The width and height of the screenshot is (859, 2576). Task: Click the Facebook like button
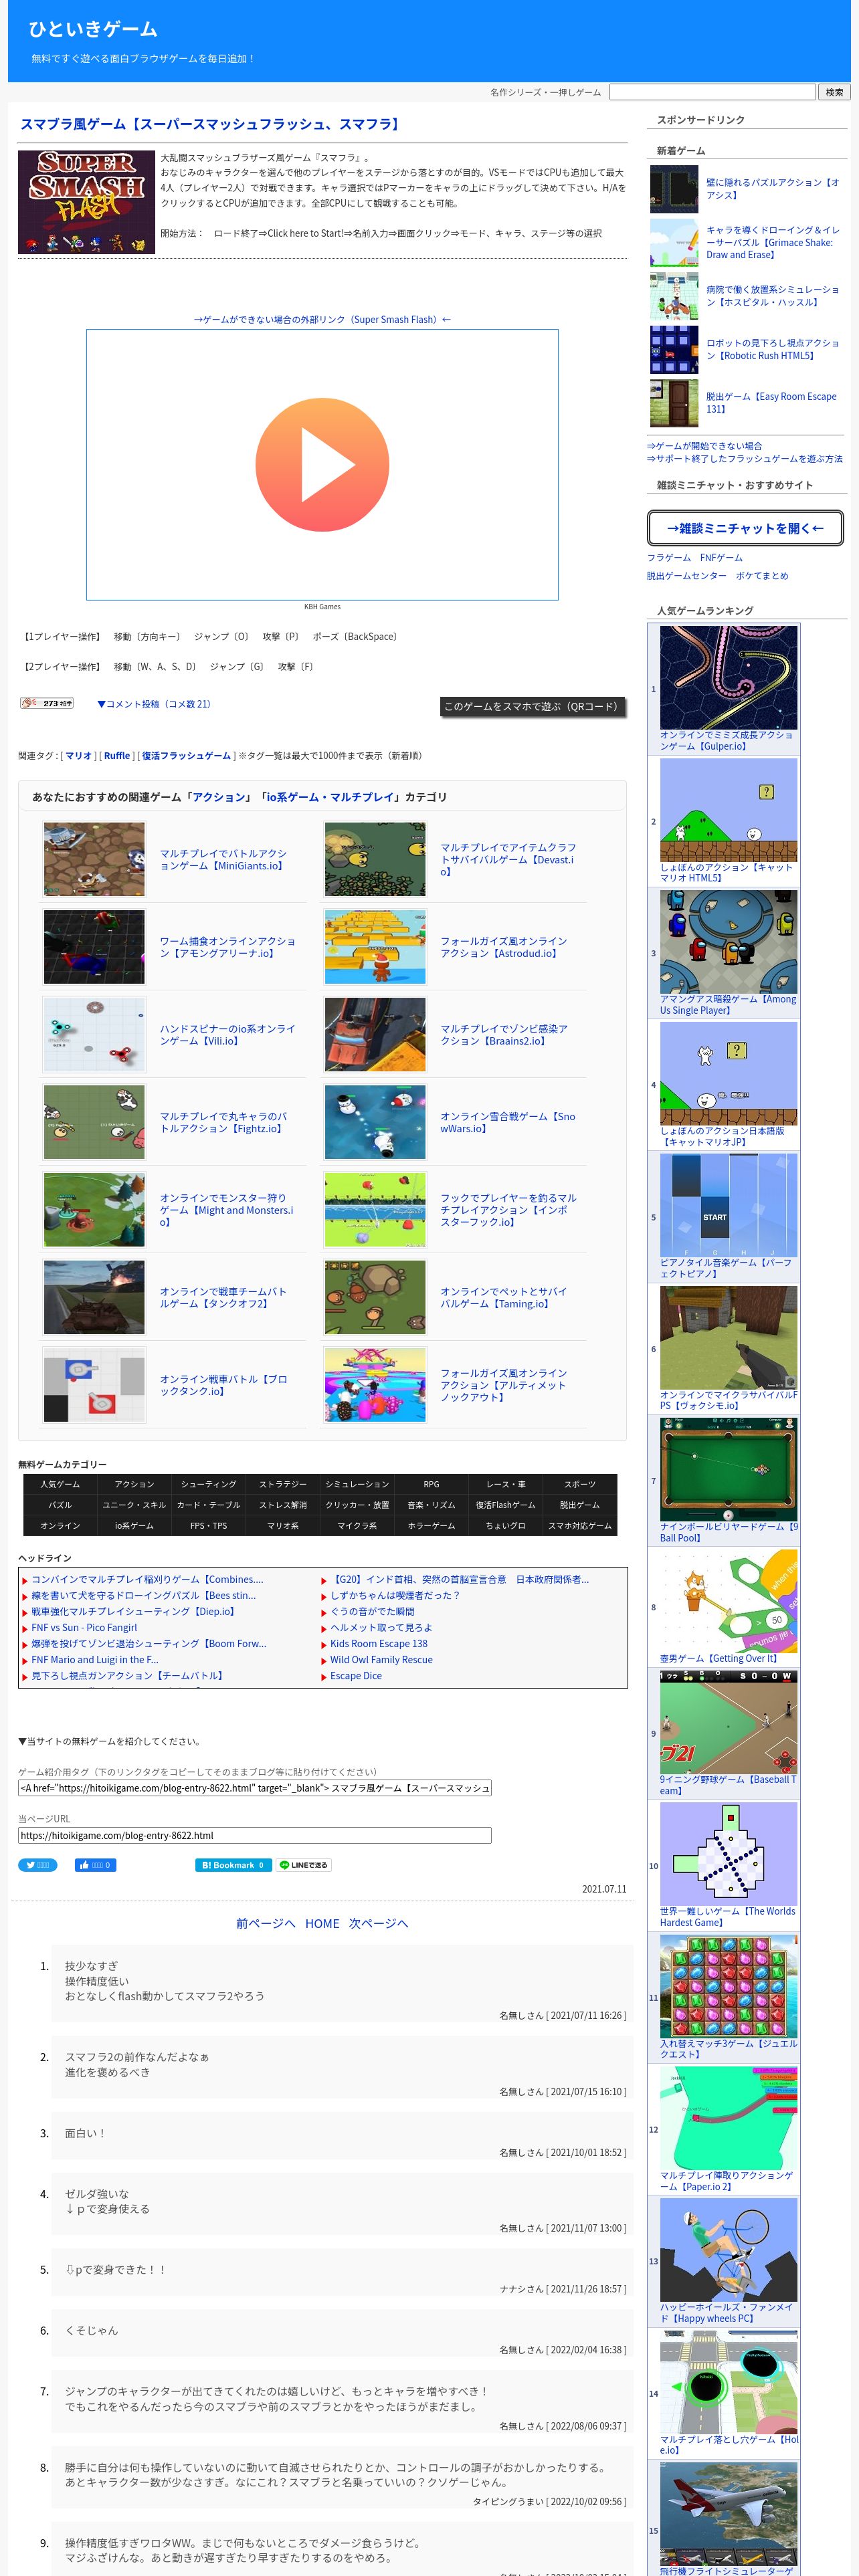tap(95, 1865)
